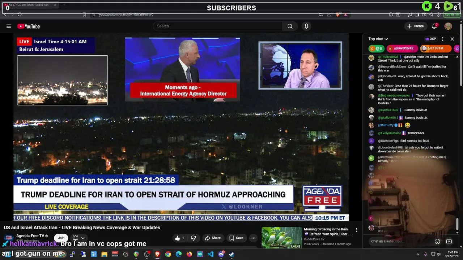Open the Create button
This screenshot has width=463, height=260.
[415, 26]
